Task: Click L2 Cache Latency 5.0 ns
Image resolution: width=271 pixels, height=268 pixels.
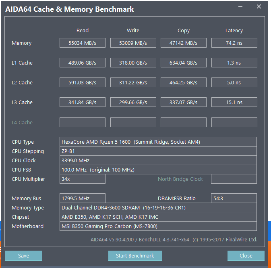Action: point(234,82)
